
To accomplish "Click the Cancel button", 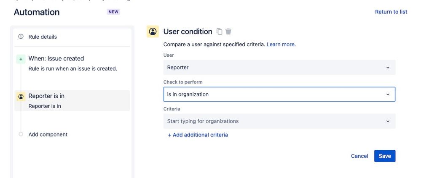I will 359,156.
